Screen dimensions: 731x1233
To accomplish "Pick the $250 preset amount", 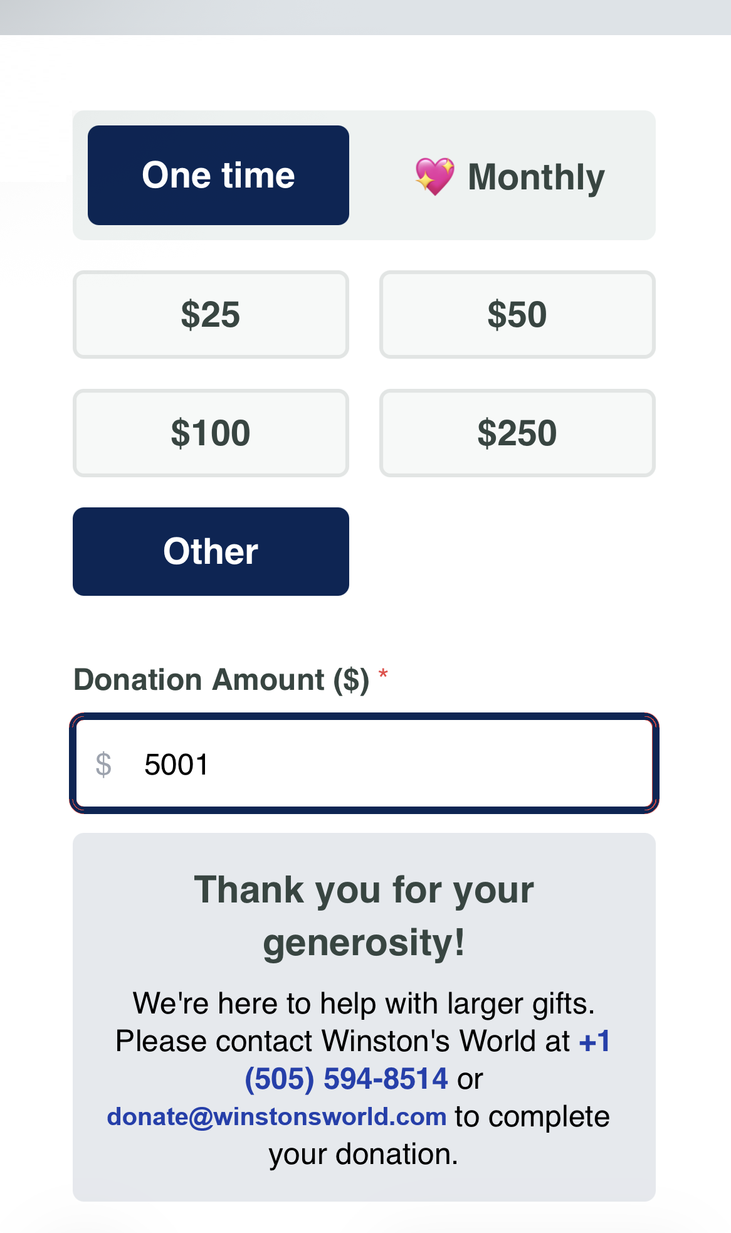I will click(x=517, y=433).
